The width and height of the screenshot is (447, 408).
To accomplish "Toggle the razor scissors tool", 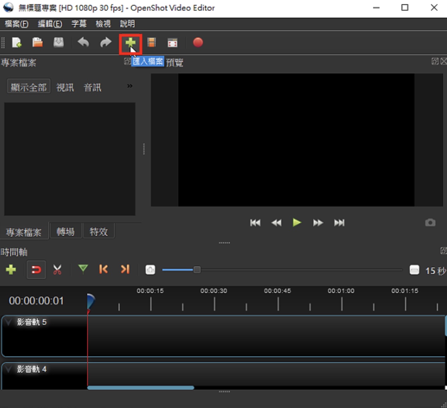I will pos(57,270).
